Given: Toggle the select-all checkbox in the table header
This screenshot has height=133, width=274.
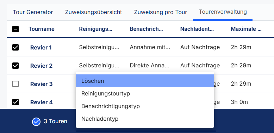Looking at the screenshot, I should tap(15, 29).
